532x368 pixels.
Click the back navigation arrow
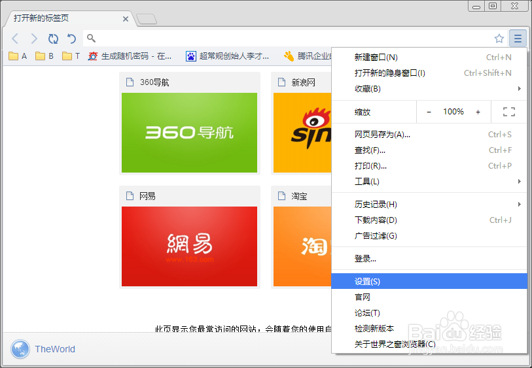coord(15,39)
